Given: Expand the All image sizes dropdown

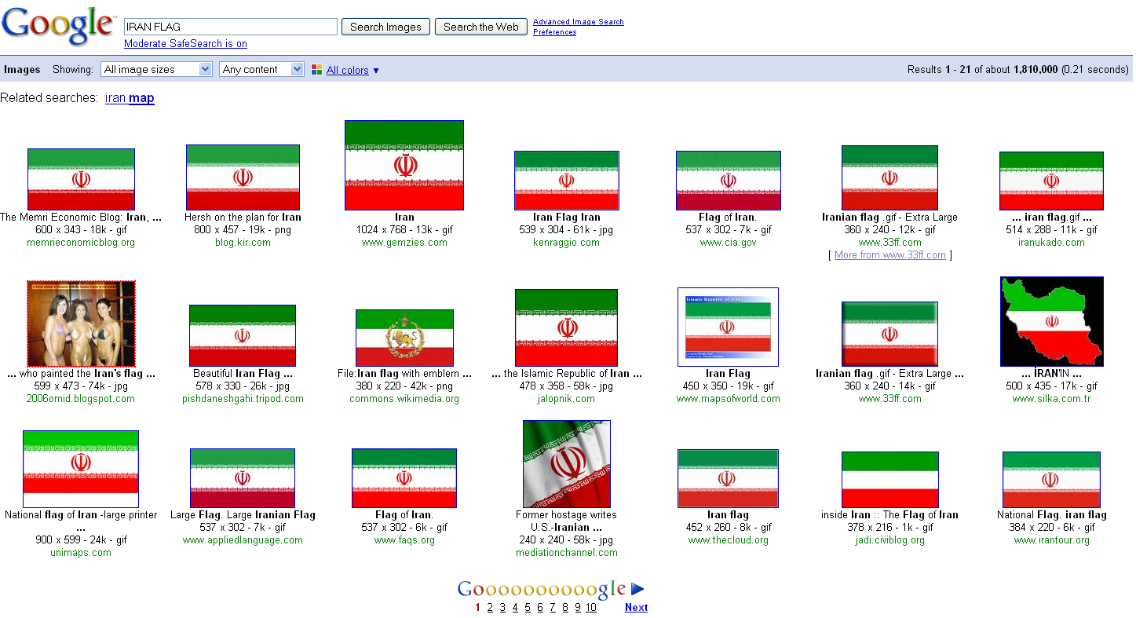Looking at the screenshot, I should [157, 70].
